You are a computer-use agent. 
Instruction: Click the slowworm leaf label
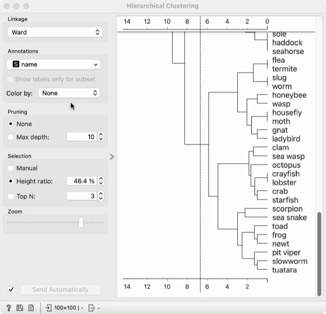pyautogui.click(x=290, y=261)
